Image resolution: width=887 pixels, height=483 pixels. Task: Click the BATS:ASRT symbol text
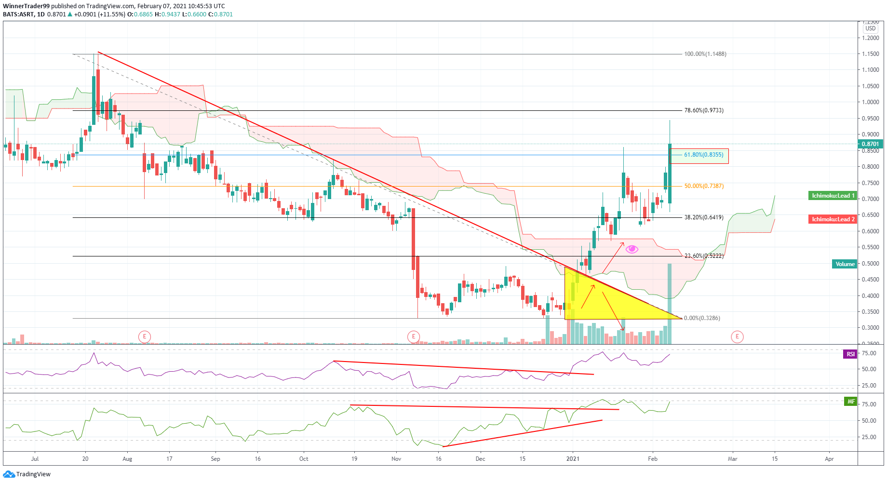(x=18, y=14)
